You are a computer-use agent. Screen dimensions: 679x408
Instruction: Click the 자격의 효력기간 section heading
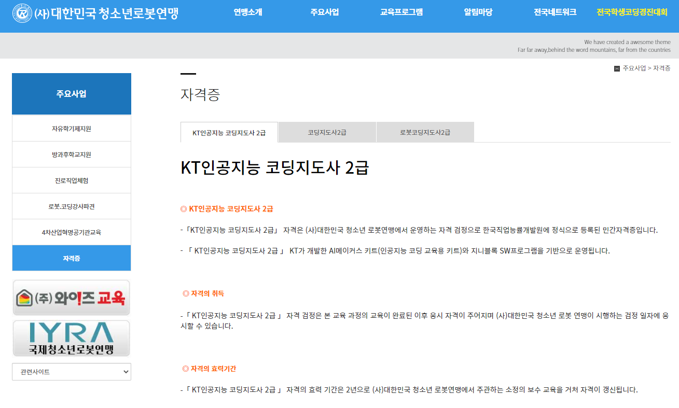coord(209,369)
